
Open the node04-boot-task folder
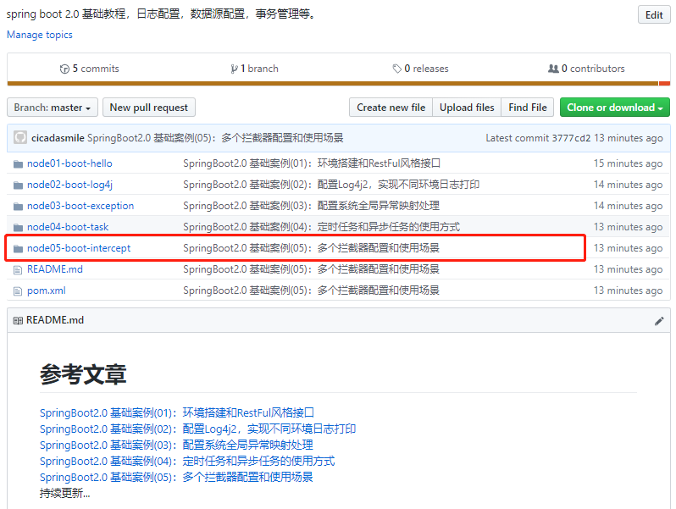coord(68,227)
